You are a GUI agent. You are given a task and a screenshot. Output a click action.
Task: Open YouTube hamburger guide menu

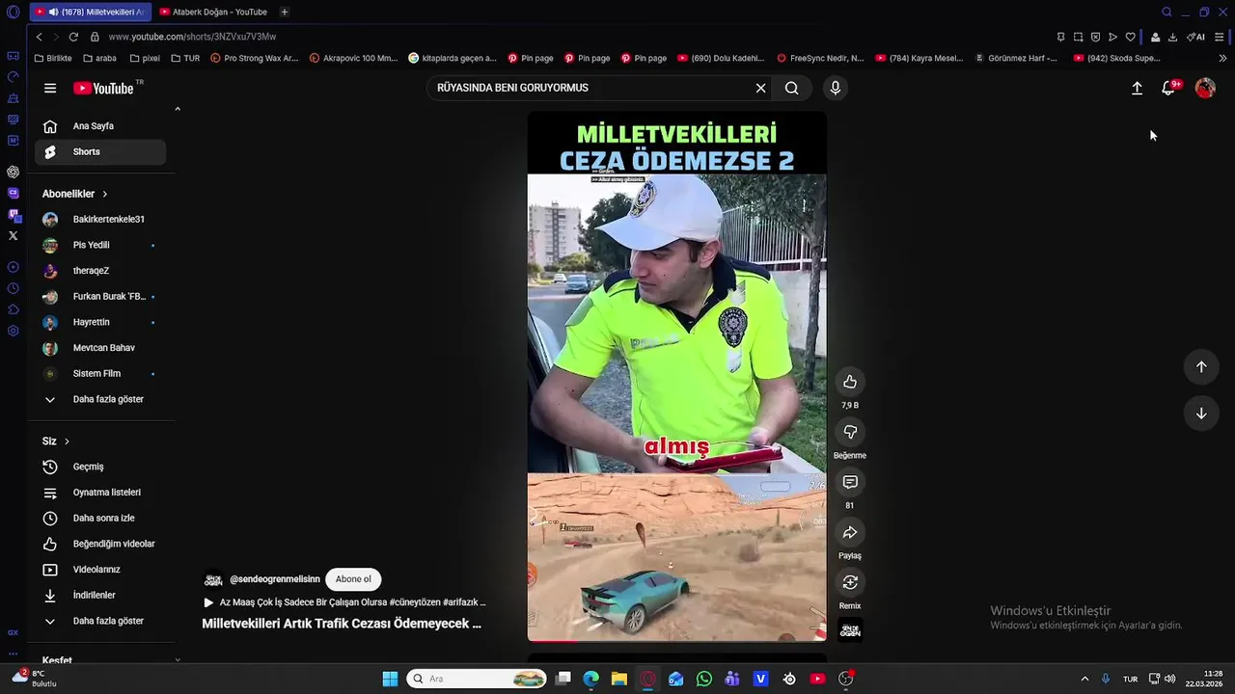(50, 88)
